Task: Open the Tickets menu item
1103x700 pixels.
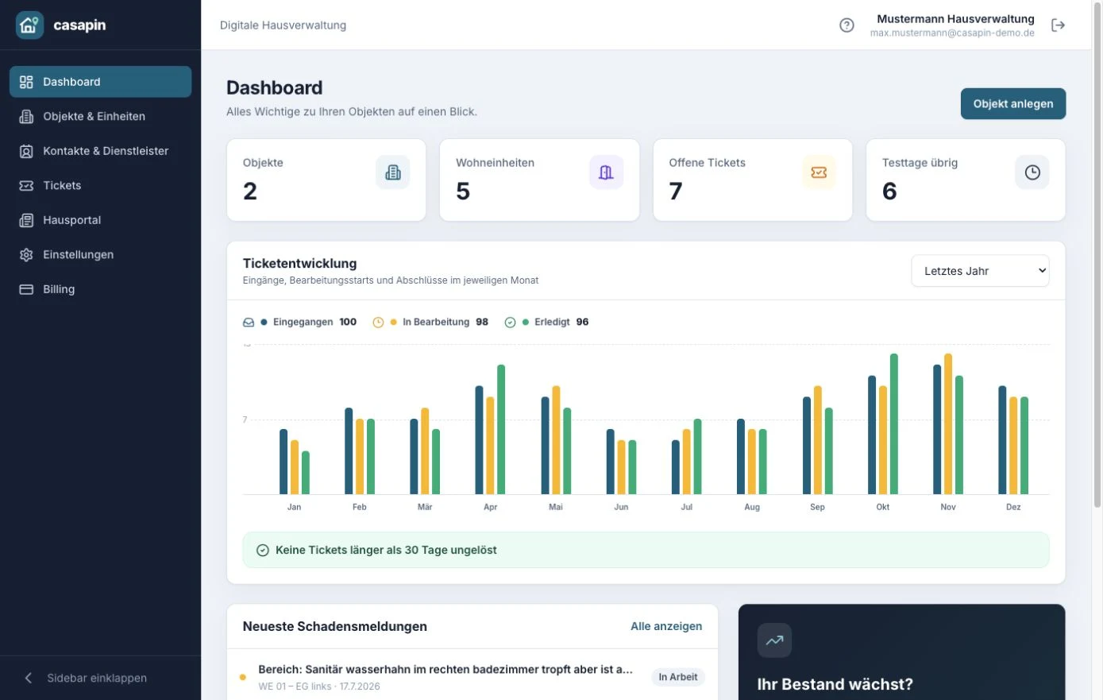Action: point(100,185)
